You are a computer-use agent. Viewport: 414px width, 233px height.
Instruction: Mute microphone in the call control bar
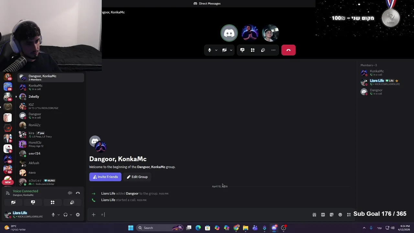tap(210, 50)
